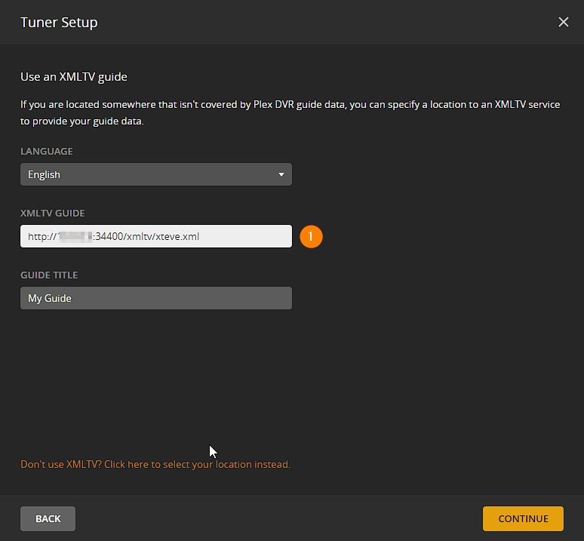The width and height of the screenshot is (584, 541).
Task: Focus the XMLTV Guide URL field
Action: tap(156, 236)
